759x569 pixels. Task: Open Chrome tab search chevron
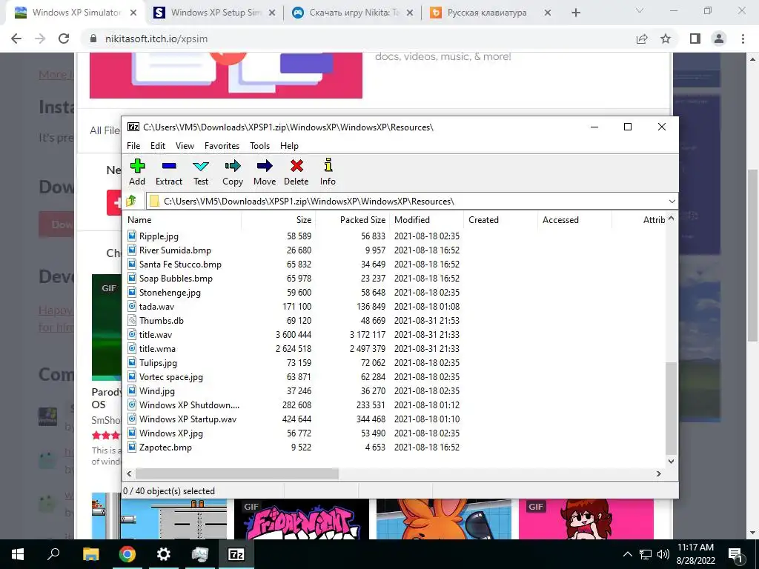point(640,10)
